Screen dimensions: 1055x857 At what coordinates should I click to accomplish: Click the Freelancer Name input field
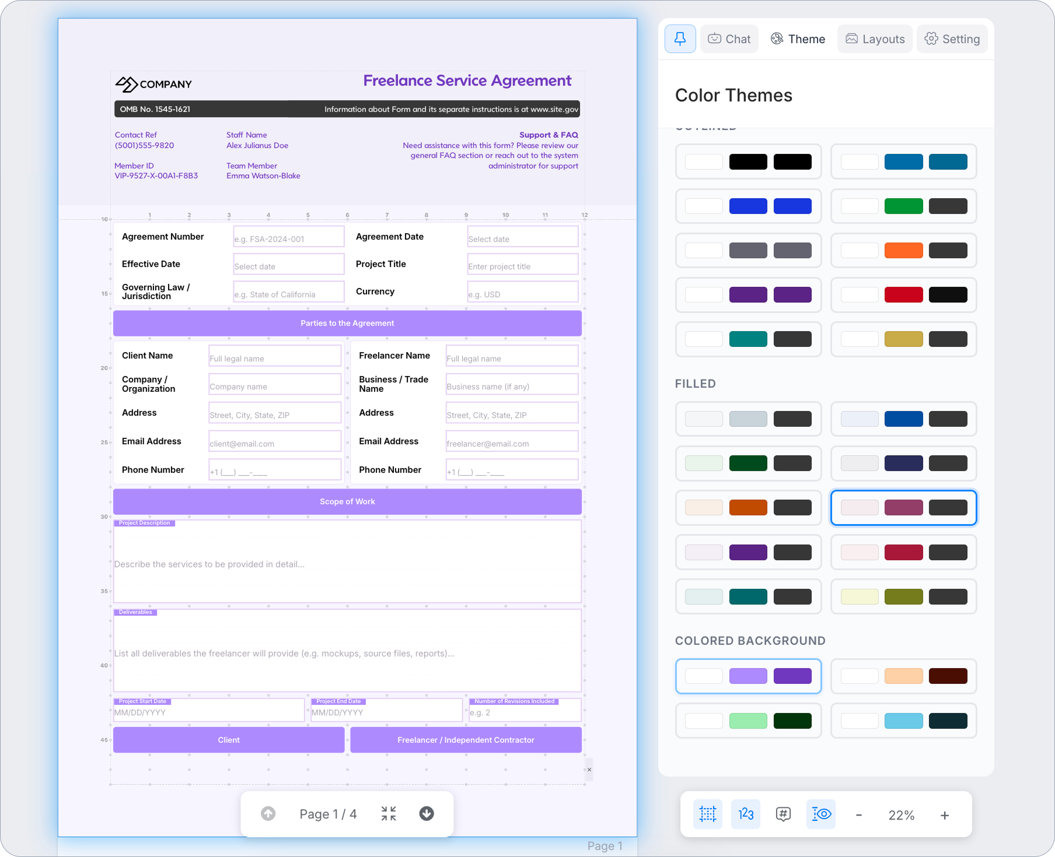click(512, 356)
